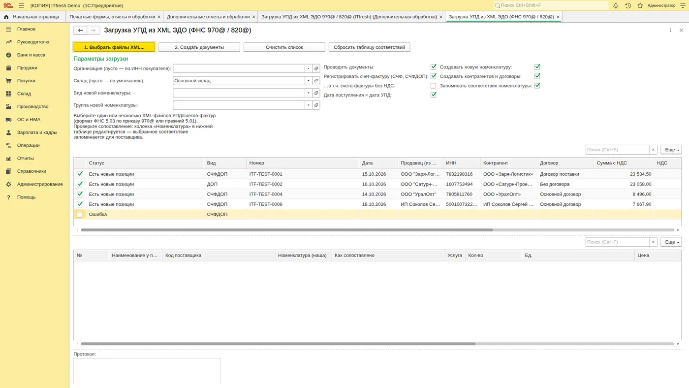Open lower table Еще menu
The width and height of the screenshot is (689, 388).
pyautogui.click(x=671, y=242)
